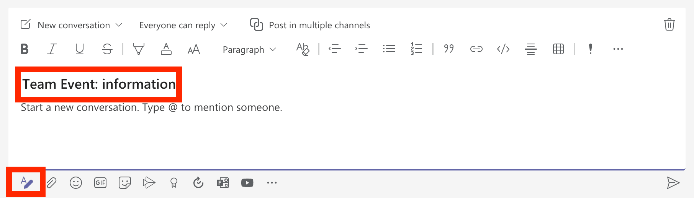Toggle italic text style
This screenshot has width=694, height=198.
(52, 49)
